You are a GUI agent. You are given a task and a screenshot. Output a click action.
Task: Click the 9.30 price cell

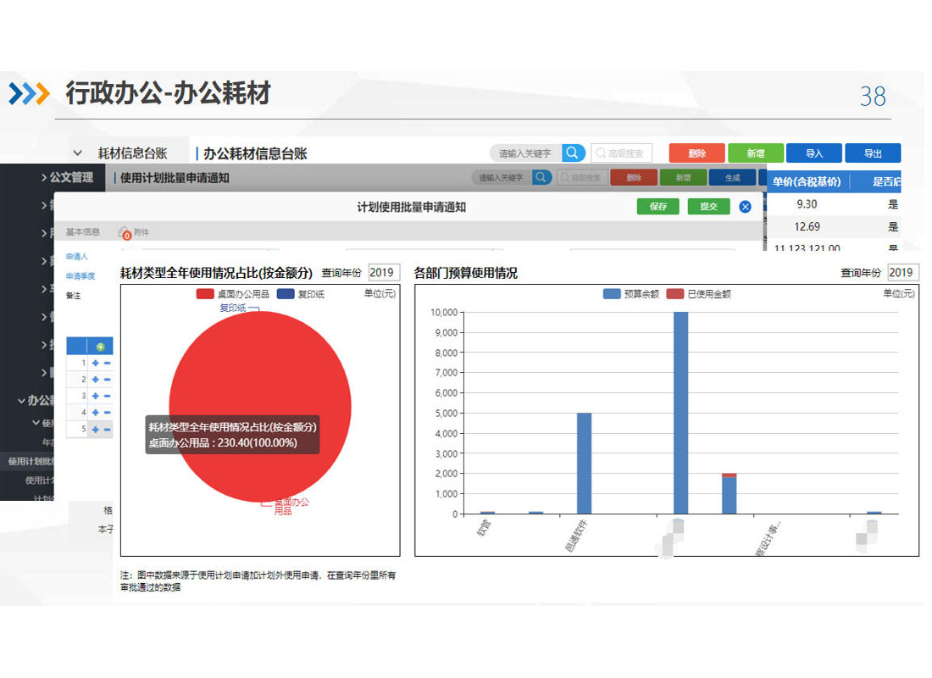tap(807, 204)
